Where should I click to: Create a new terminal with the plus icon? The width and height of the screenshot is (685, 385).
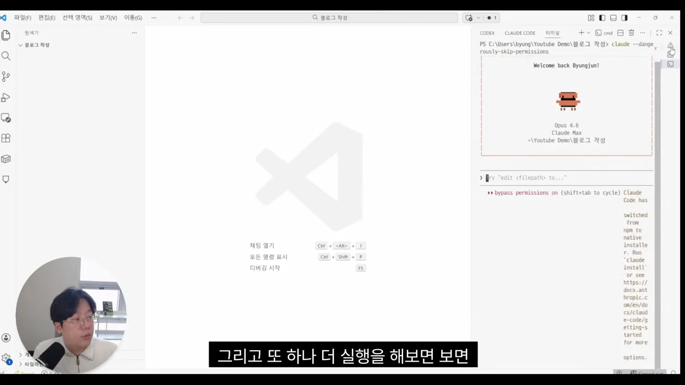581,33
